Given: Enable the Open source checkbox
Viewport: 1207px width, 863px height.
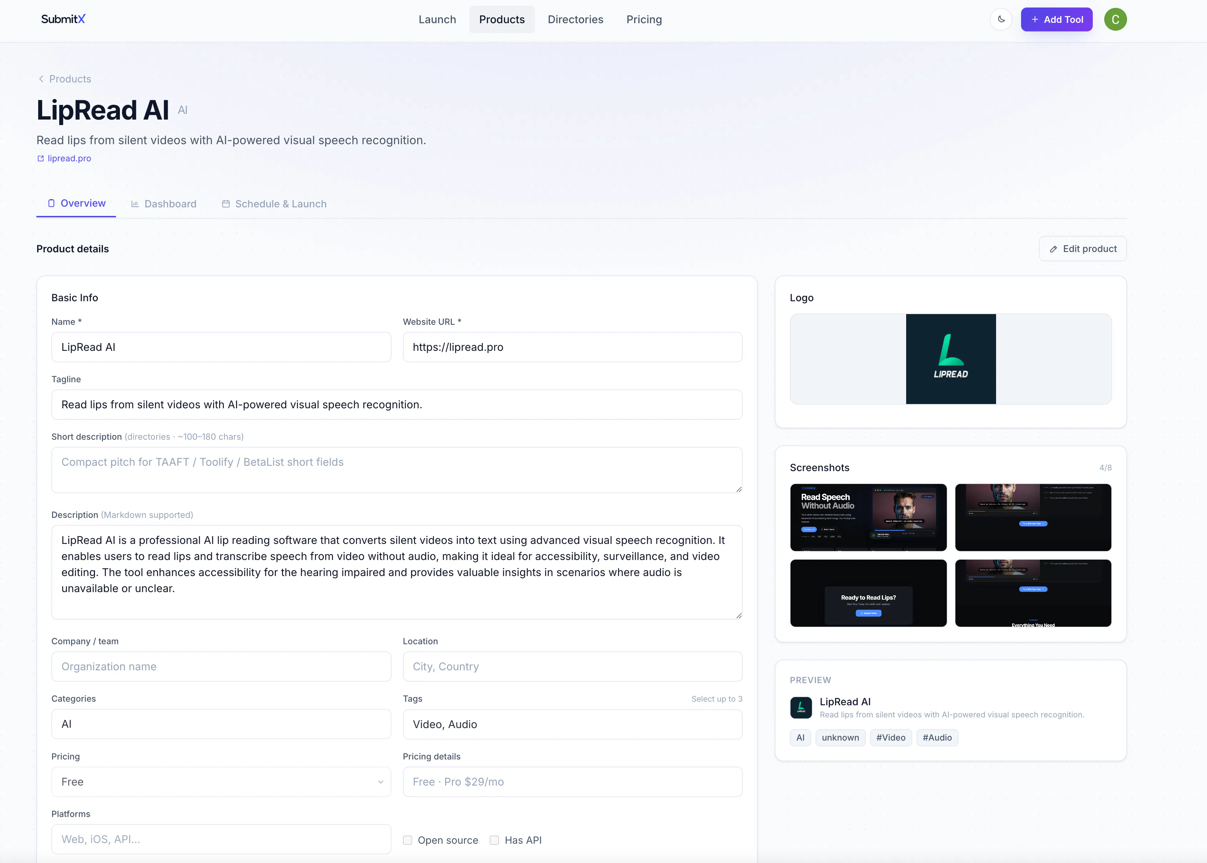Looking at the screenshot, I should 408,840.
